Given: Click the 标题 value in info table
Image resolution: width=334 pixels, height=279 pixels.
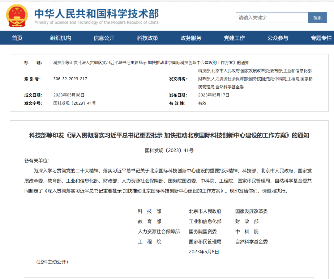Looking at the screenshot, I should [151, 63].
